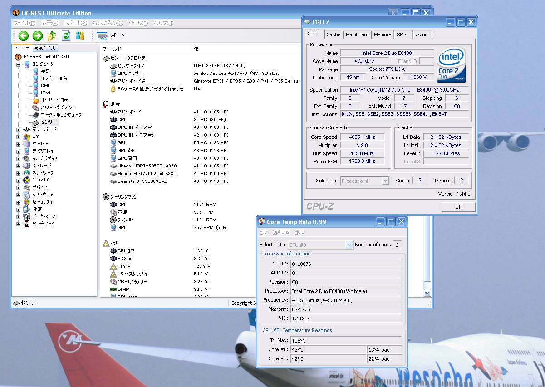Expand the ベンチマーク tree node
545x387 pixels.
point(19,224)
